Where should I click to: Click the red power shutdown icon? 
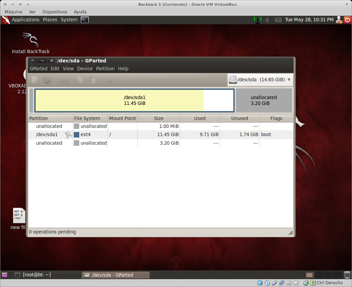coord(347,20)
